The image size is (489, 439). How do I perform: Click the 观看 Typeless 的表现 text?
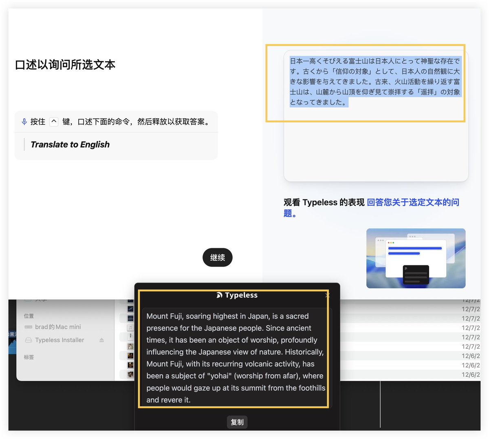[x=324, y=202]
